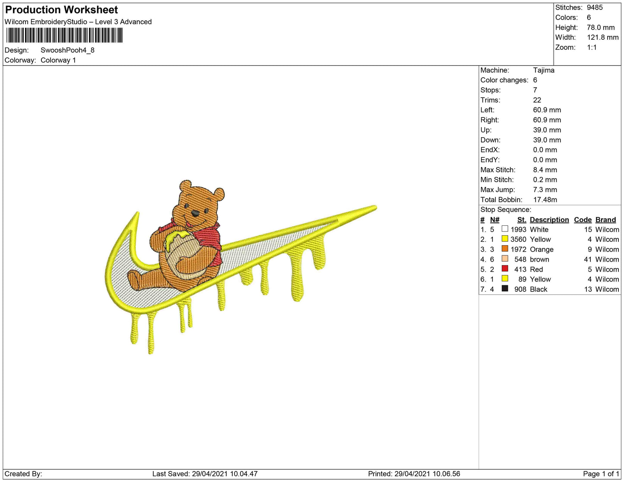Click the max jump value '7.3 mm'

(545, 190)
